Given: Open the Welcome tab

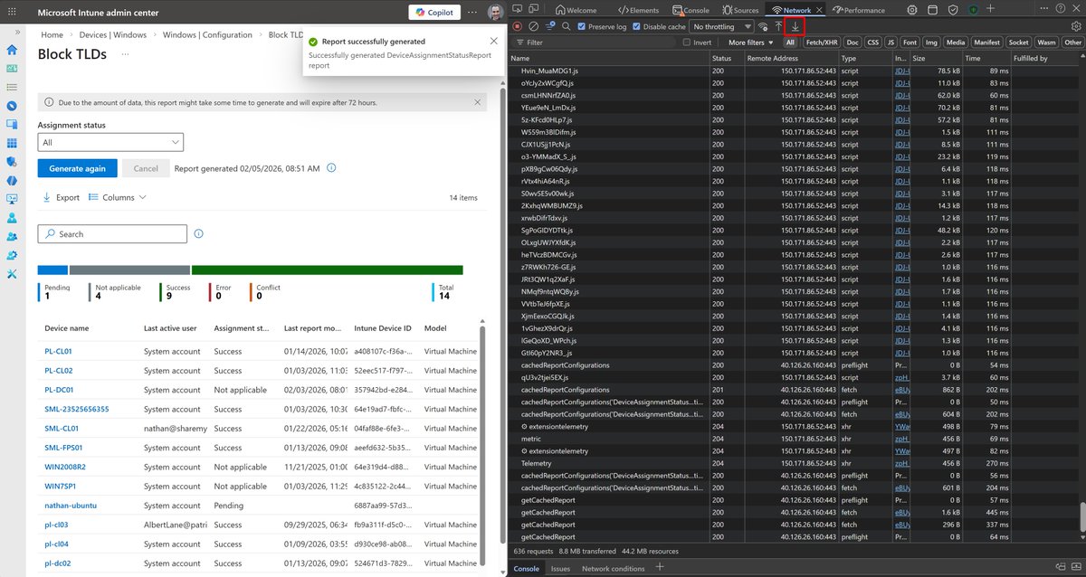Looking at the screenshot, I should [x=576, y=10].
